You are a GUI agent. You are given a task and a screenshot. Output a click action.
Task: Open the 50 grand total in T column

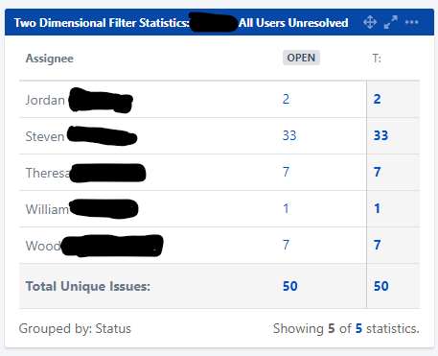(381, 286)
